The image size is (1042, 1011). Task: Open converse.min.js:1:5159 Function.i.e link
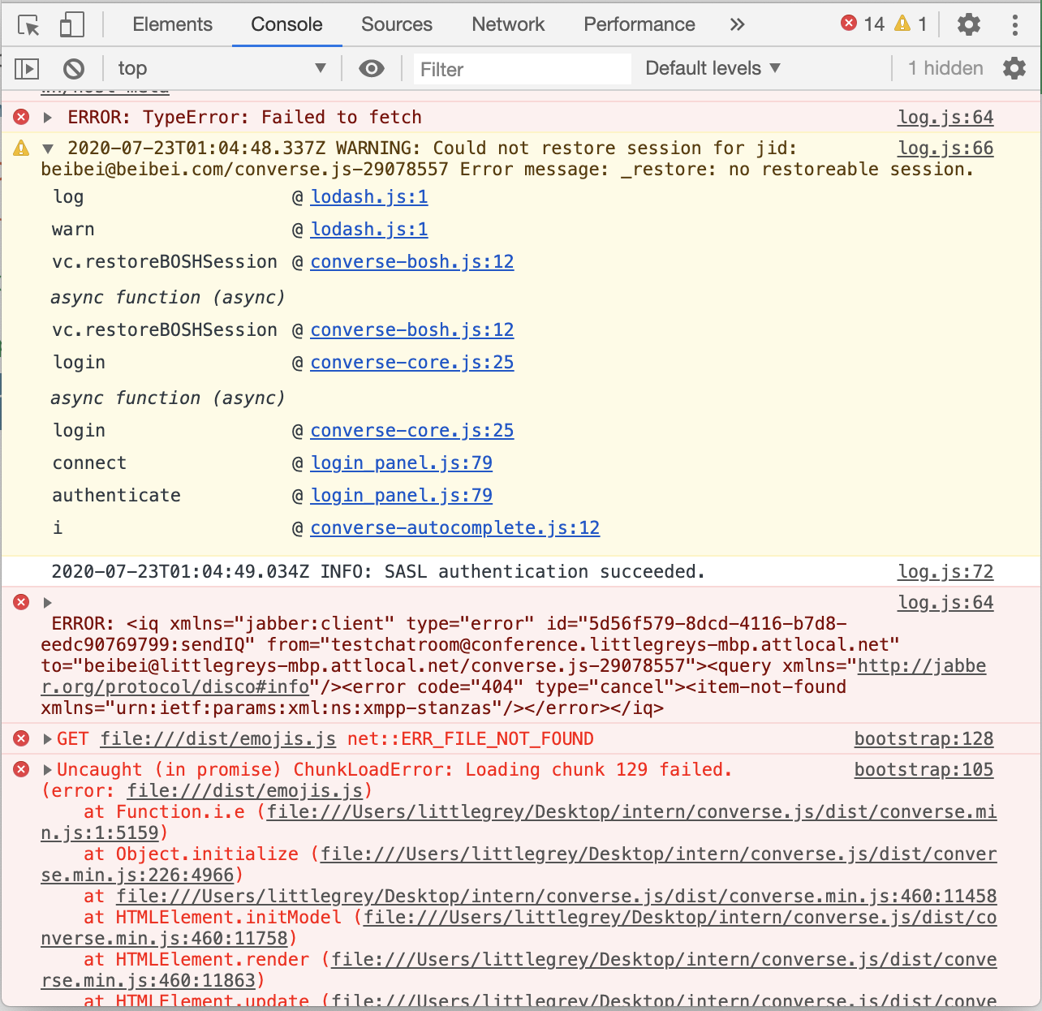(x=632, y=812)
